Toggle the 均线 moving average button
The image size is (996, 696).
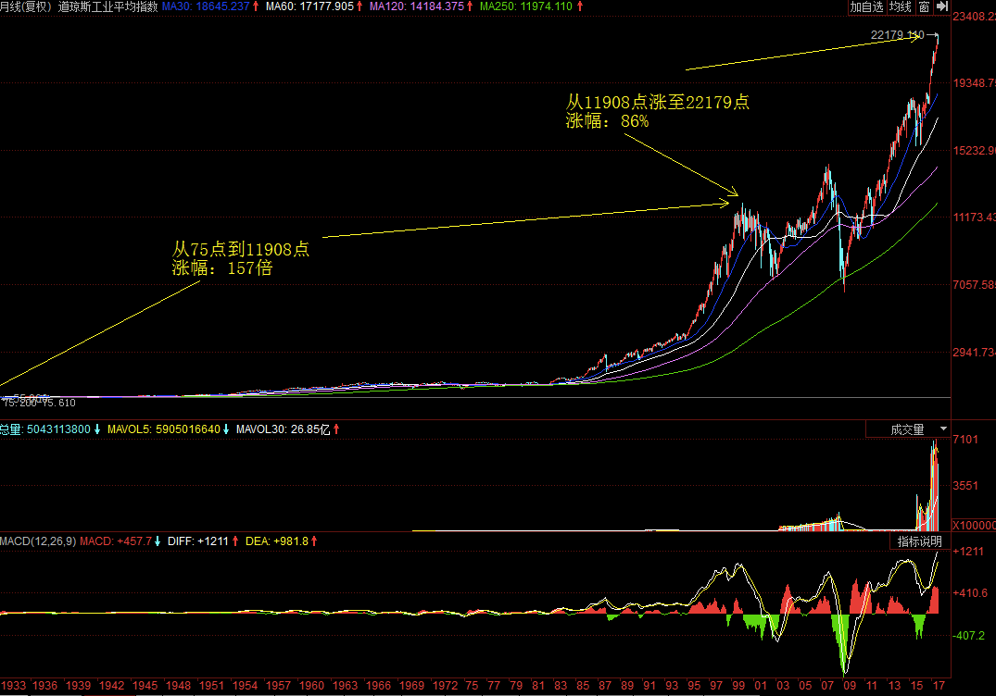(900, 7)
